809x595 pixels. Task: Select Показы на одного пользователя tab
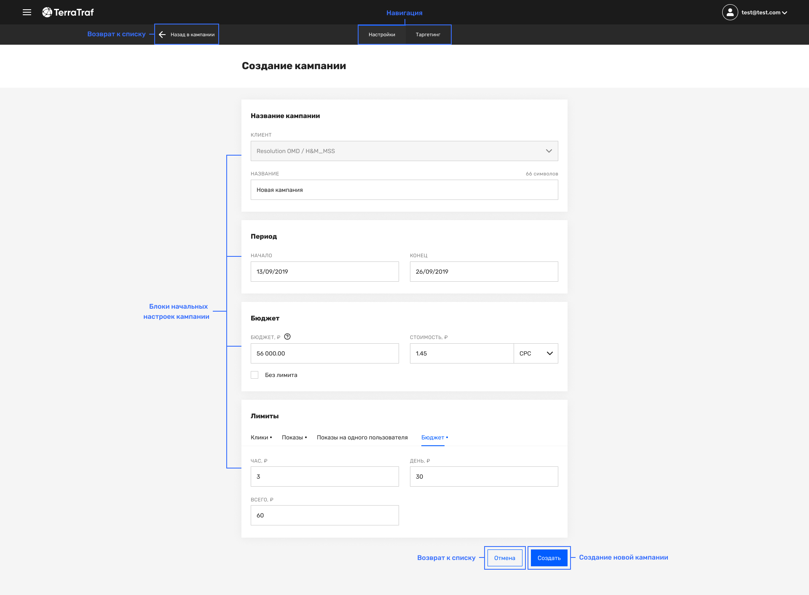[x=362, y=437]
